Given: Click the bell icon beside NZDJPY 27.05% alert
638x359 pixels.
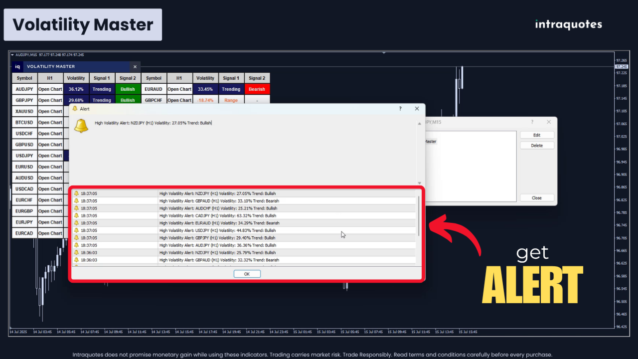Looking at the screenshot, I should tap(76, 193).
